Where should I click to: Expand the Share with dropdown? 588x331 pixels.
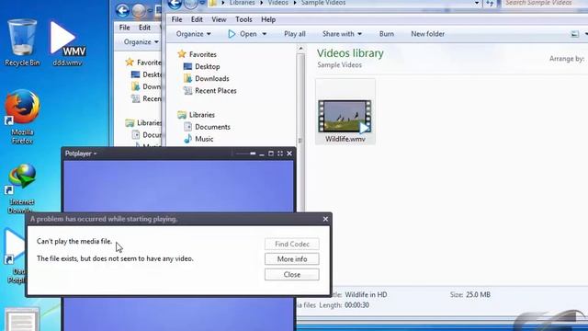point(342,34)
